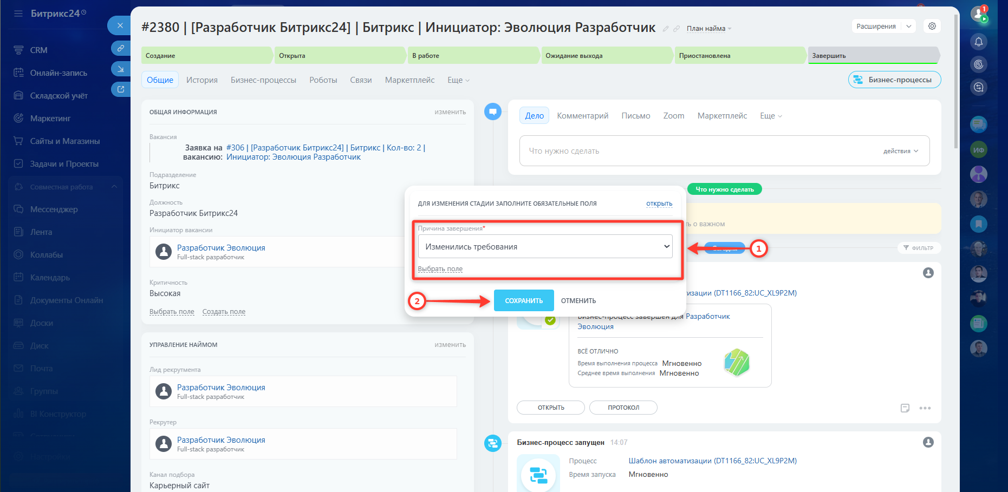Click the ОТКРЫТЬ button
Screen dimensions: 1008x492
click(551, 408)
